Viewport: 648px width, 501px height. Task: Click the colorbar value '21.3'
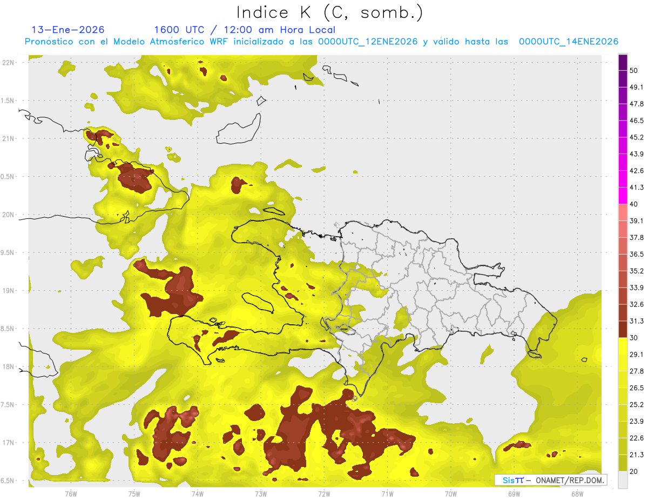tap(637, 455)
